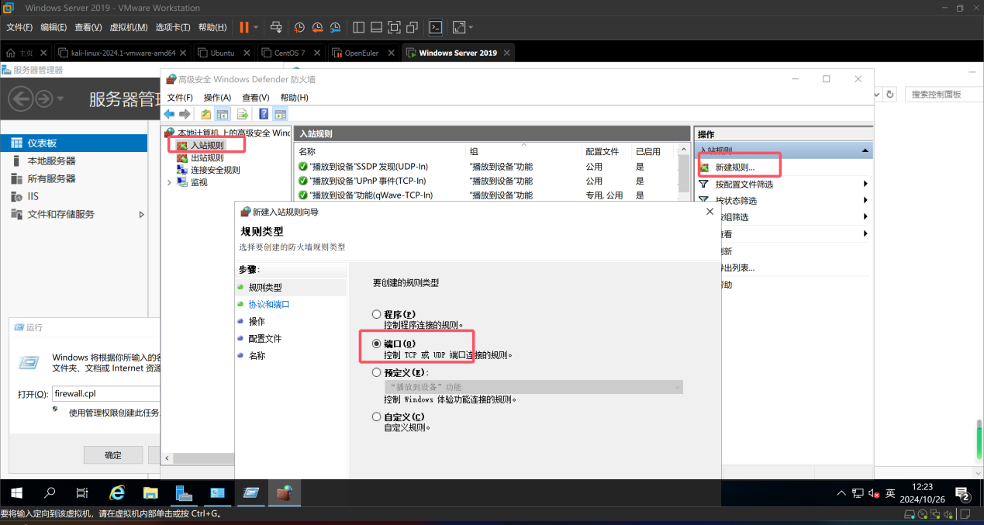
Task: Select 本地服务器 in Server Manager sidebar
Action: point(74,161)
